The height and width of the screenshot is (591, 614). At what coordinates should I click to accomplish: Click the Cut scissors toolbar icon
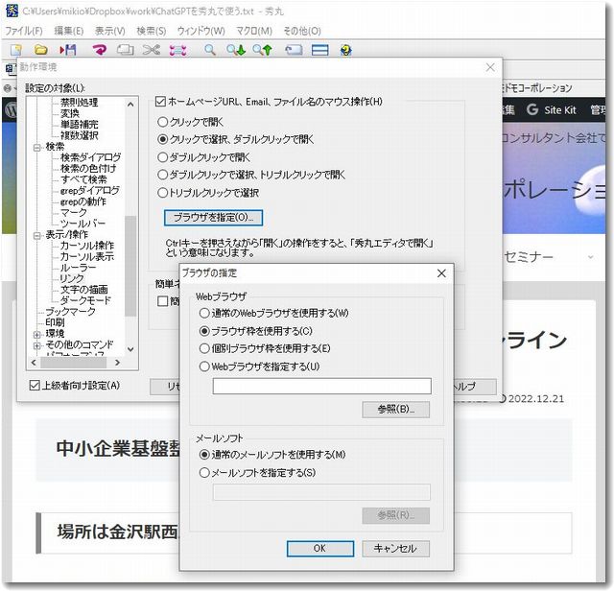tap(151, 49)
